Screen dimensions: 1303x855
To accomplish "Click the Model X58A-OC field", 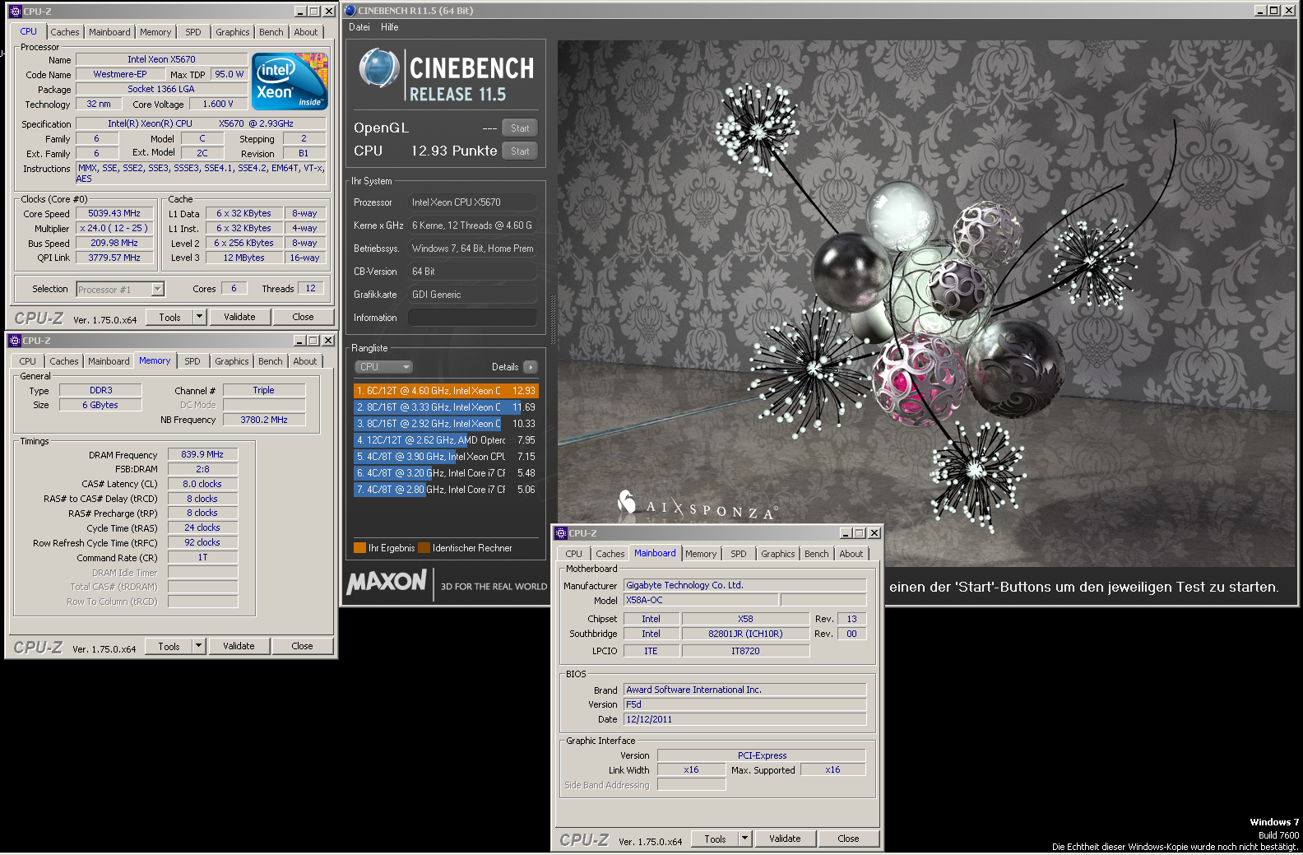I will (x=700, y=601).
